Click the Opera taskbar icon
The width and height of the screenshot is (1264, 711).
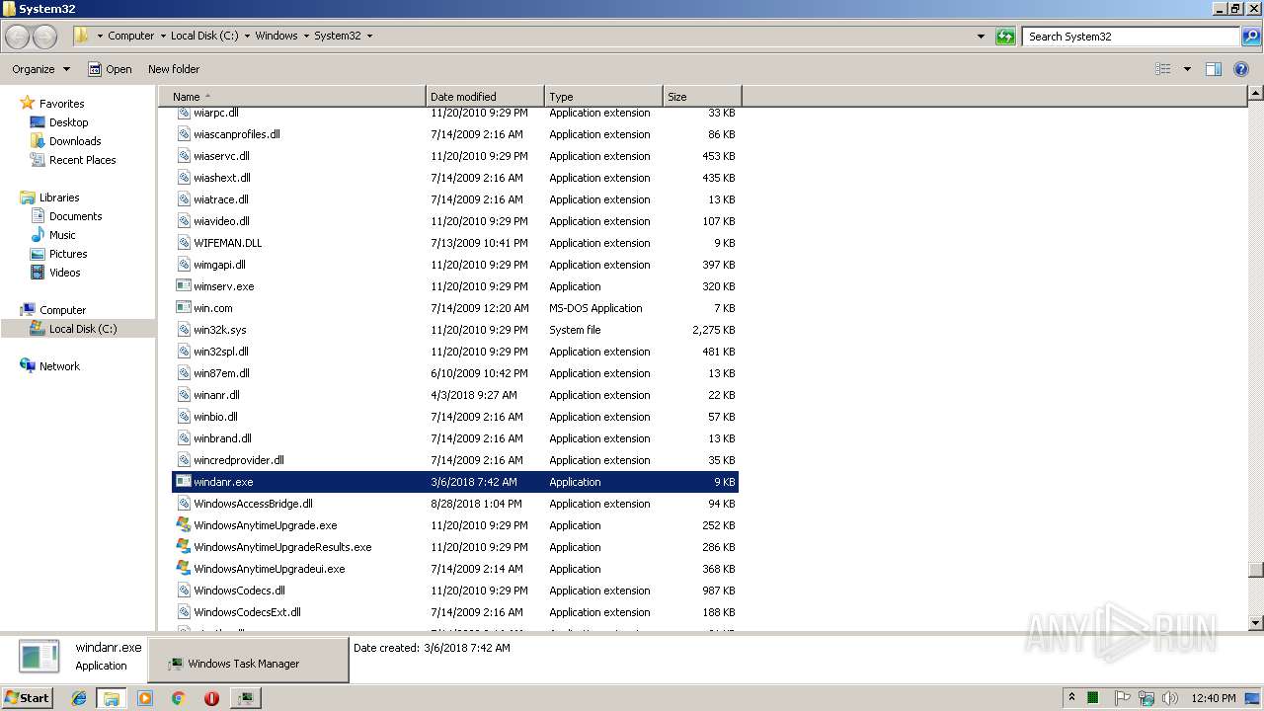coord(211,698)
